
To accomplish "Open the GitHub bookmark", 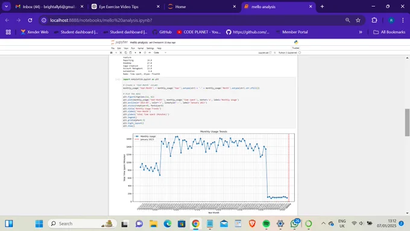I will click(162, 32).
